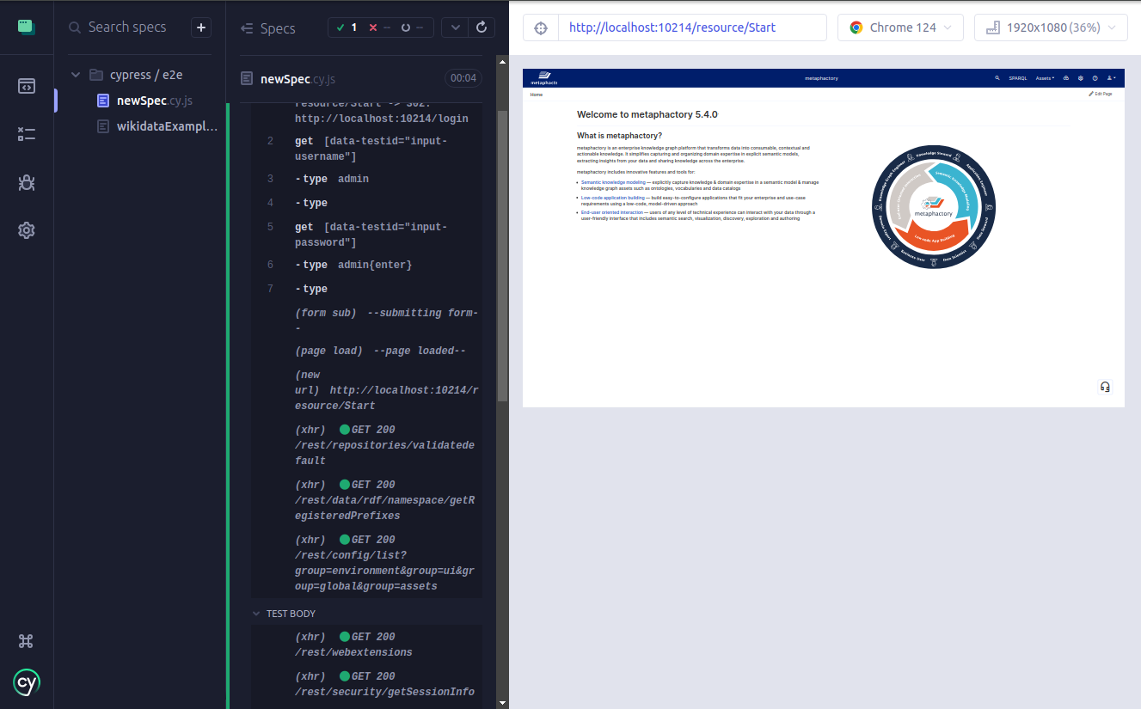Select newSpec.cy.js in the spec tree
Viewport: 1141px width, 709px height.
click(x=155, y=101)
